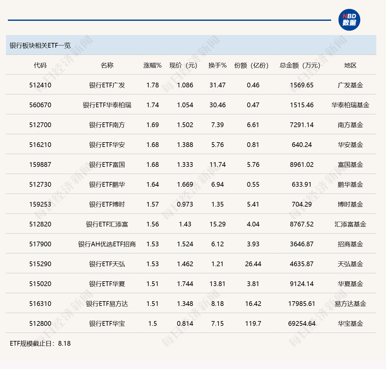Viewport: 386px width, 369px height.
Task: Click total amount 17985.61
Action: pyautogui.click(x=302, y=304)
